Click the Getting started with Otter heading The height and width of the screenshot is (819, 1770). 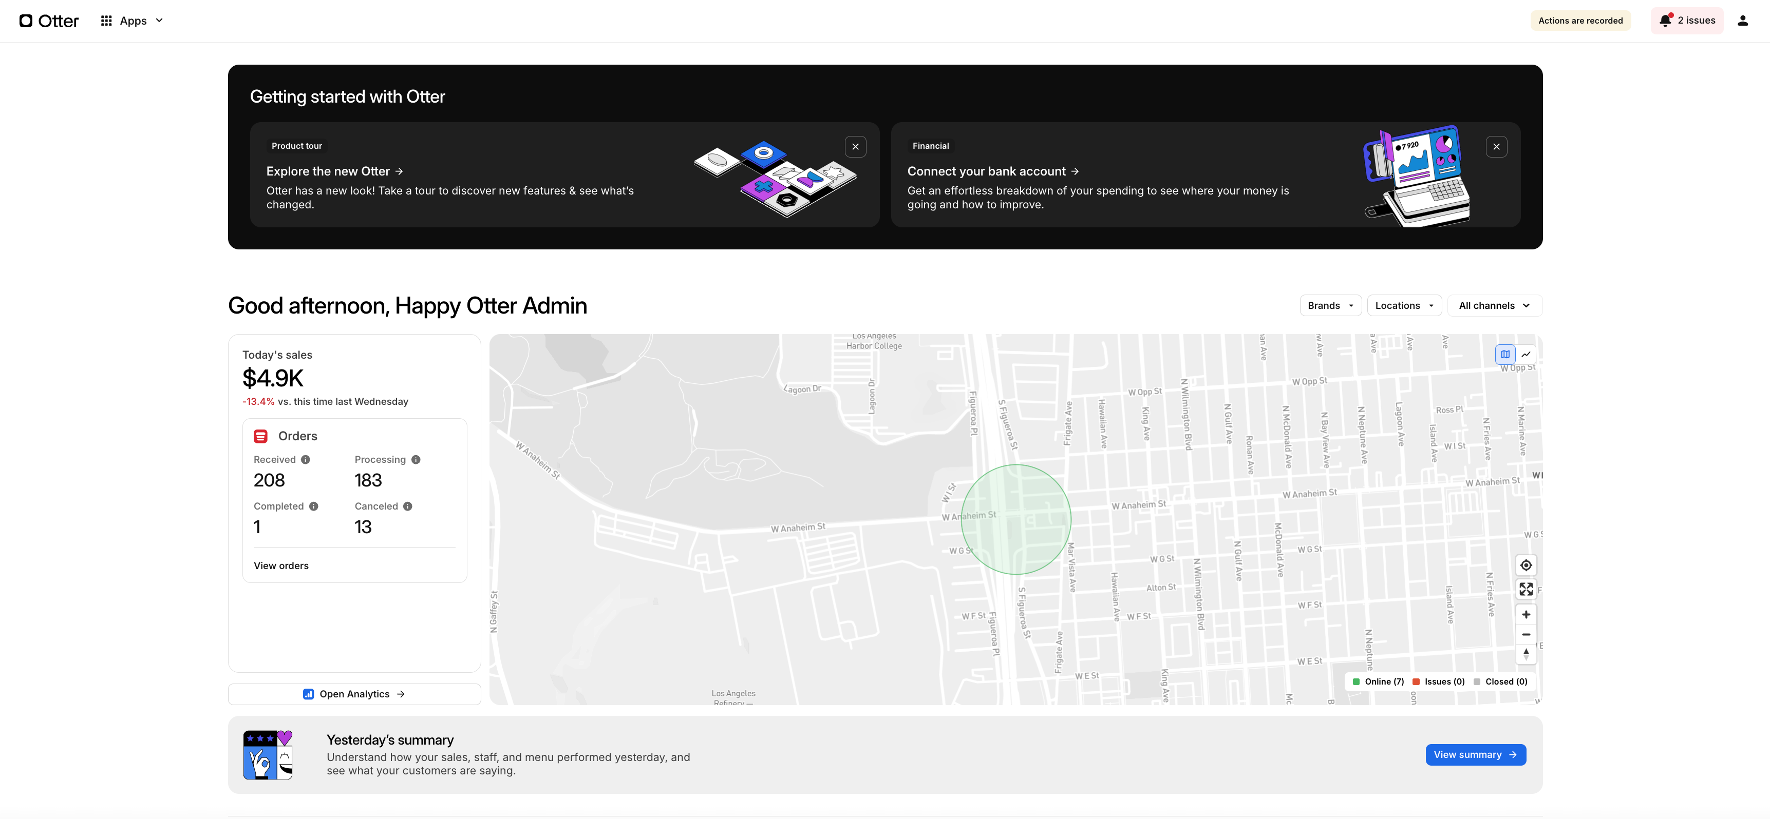347,97
